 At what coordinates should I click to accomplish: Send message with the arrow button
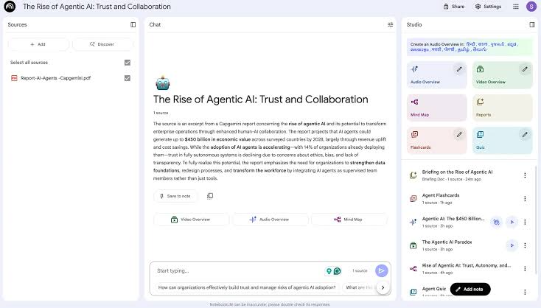(x=381, y=270)
